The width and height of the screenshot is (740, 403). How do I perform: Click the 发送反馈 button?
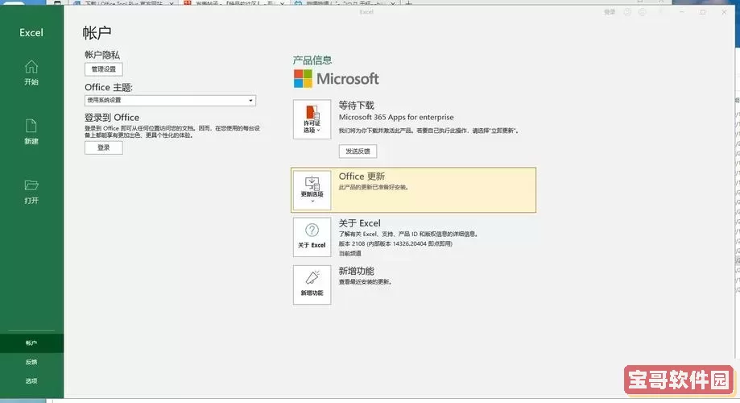[358, 152]
